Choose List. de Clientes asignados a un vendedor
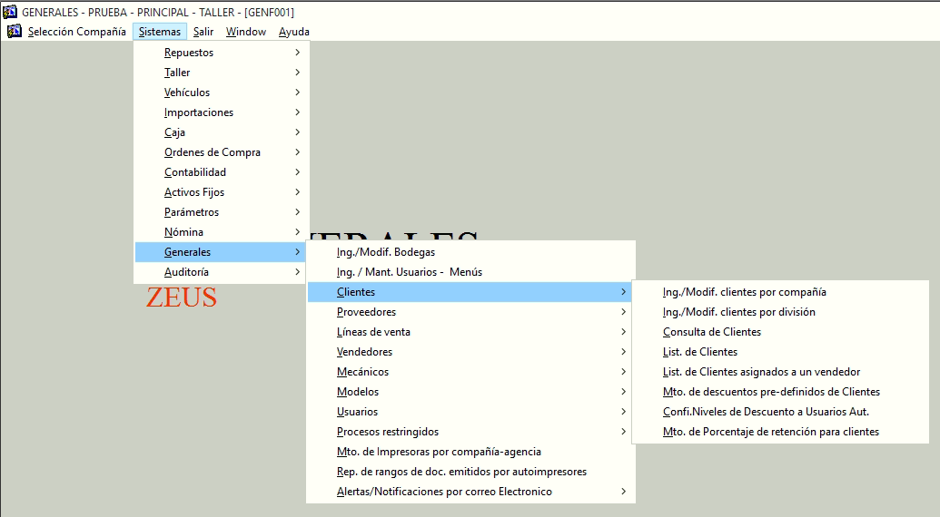Image resolution: width=940 pixels, height=517 pixels. 761,372
